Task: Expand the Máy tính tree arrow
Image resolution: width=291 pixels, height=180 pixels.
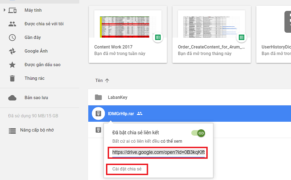Action: coord(4,10)
